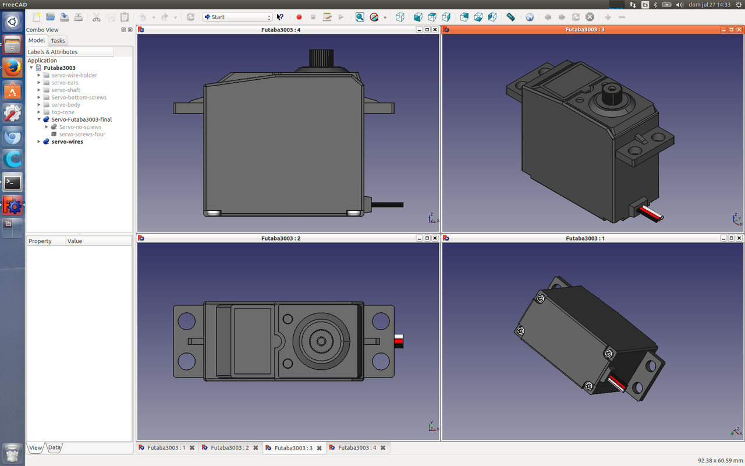
Task: Expand the servo-body group
Action: (39, 105)
